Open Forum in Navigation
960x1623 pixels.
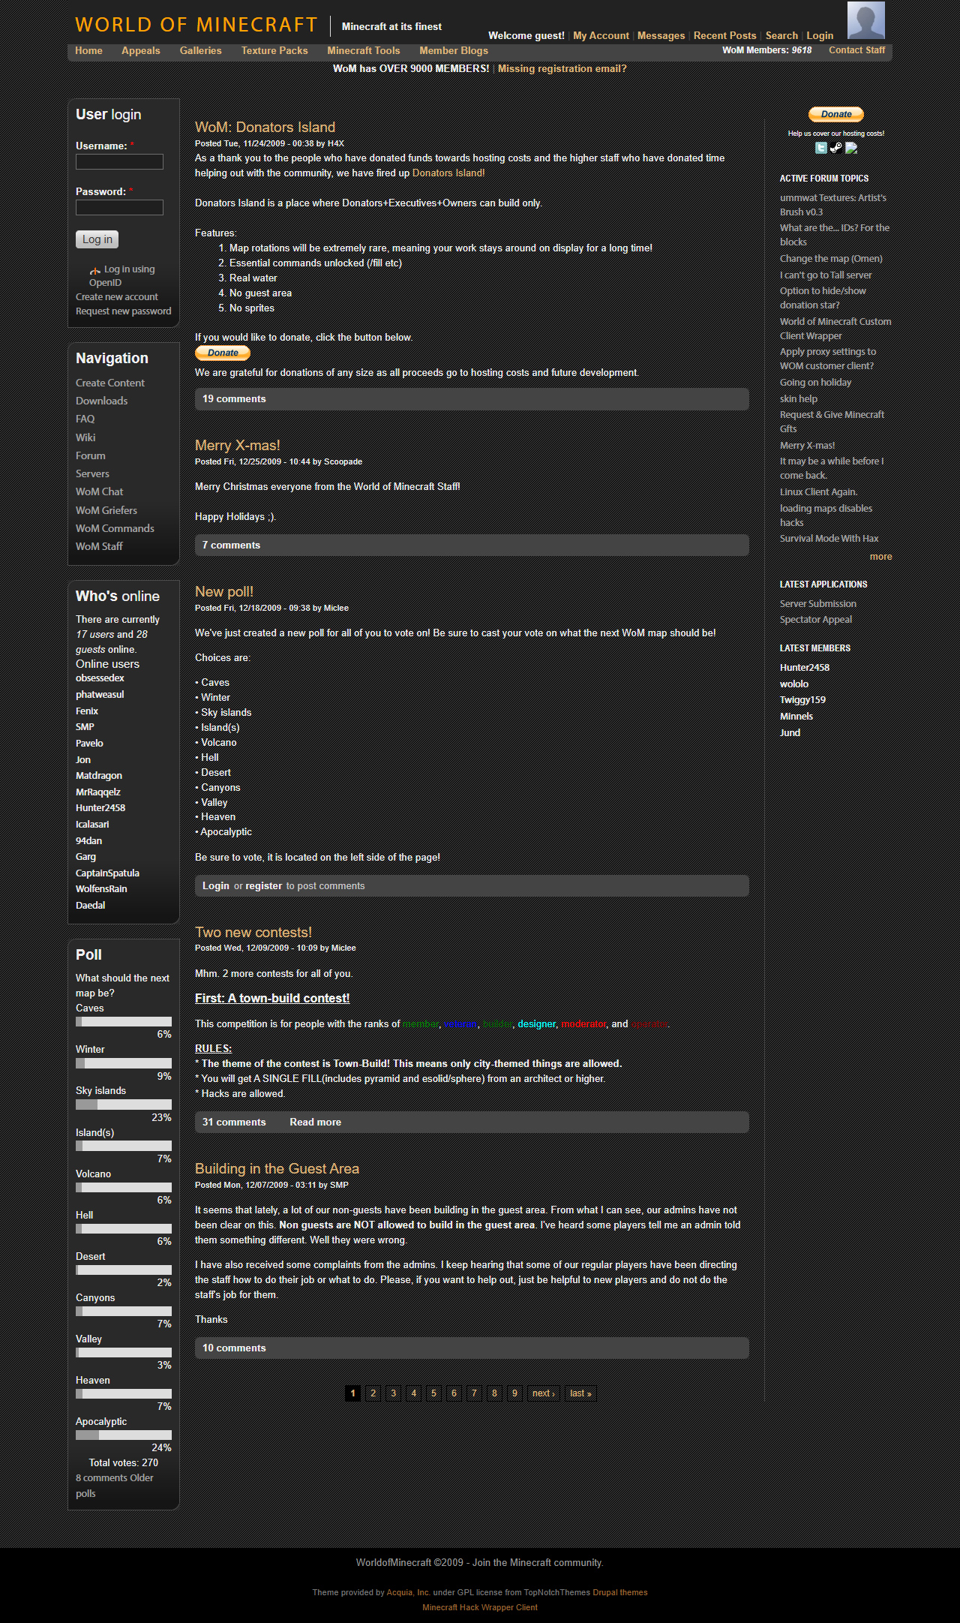coord(90,455)
